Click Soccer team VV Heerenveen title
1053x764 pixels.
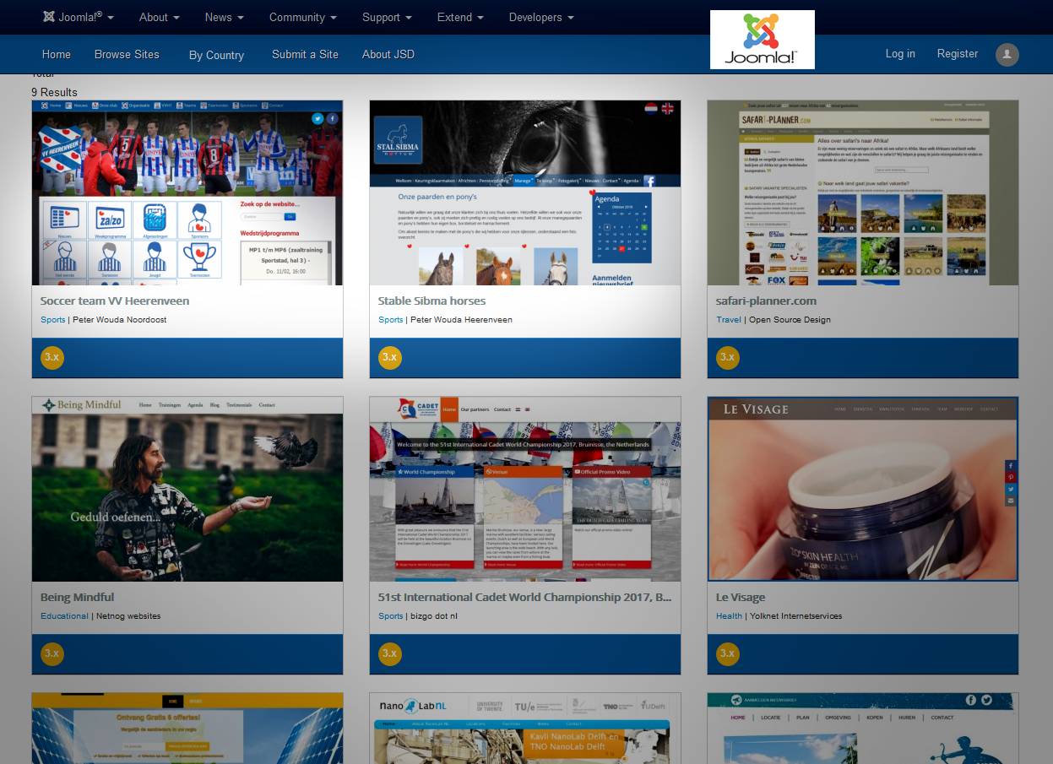[x=115, y=301]
